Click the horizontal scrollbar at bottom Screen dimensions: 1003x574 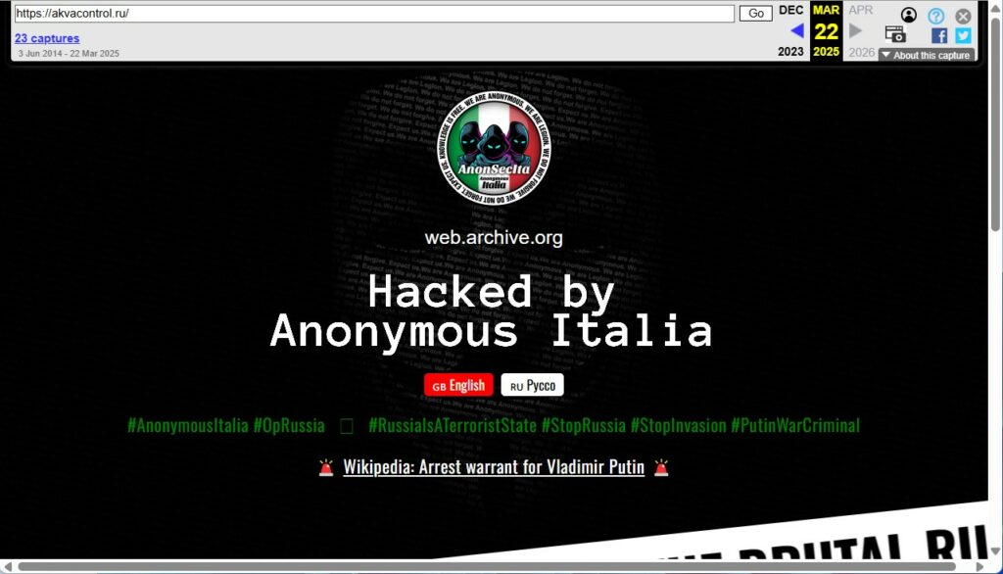pos(487,566)
